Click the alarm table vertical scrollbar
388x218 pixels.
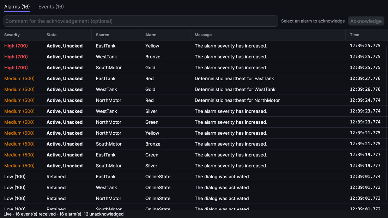tap(387, 123)
